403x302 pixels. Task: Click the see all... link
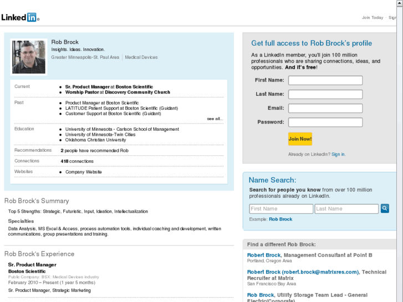click(215, 119)
